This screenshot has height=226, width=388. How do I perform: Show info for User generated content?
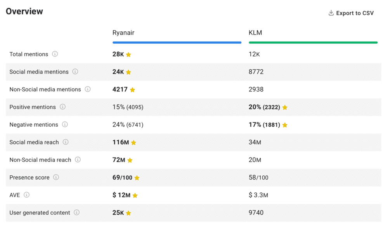click(x=77, y=212)
